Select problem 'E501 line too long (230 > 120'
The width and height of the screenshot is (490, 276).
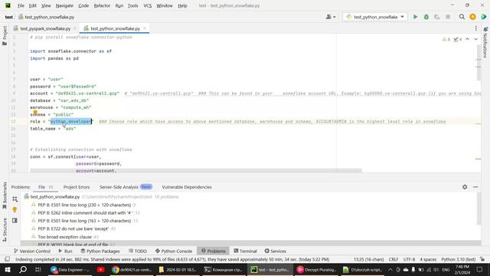[84, 205]
